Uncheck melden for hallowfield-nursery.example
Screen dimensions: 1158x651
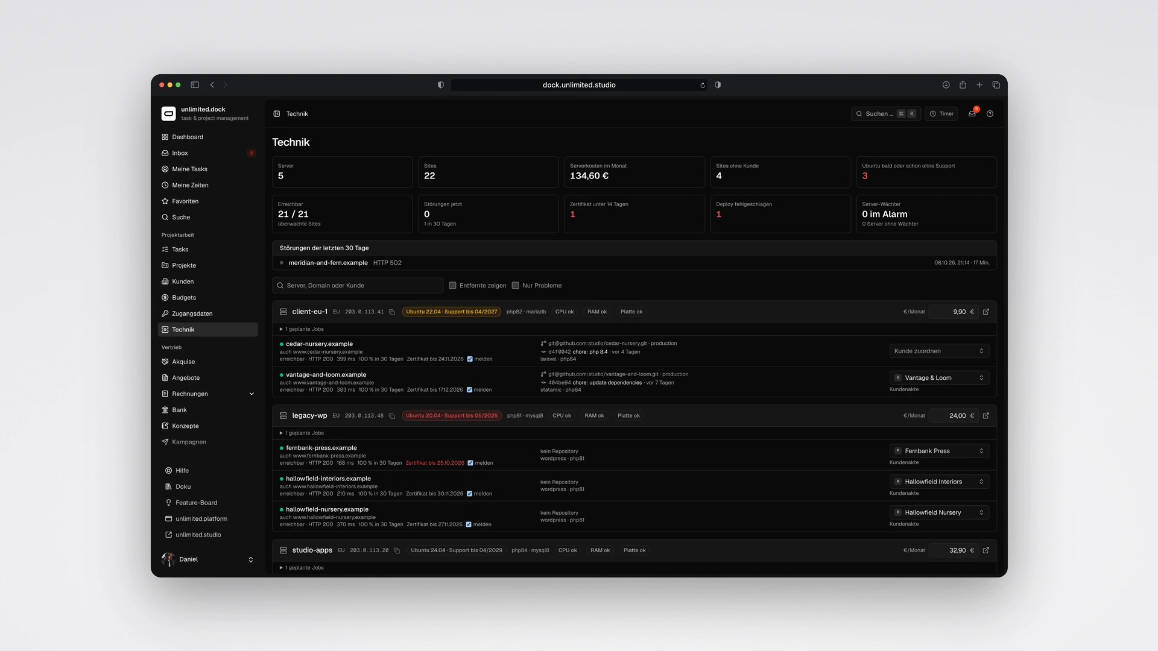(x=469, y=525)
